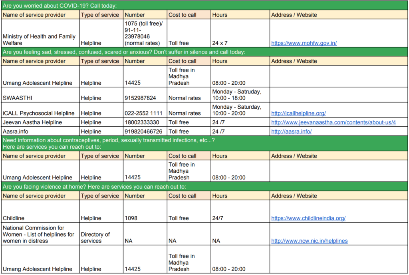Select the number '1098'
Viewport: 409px width, 275px height.
click(x=131, y=218)
